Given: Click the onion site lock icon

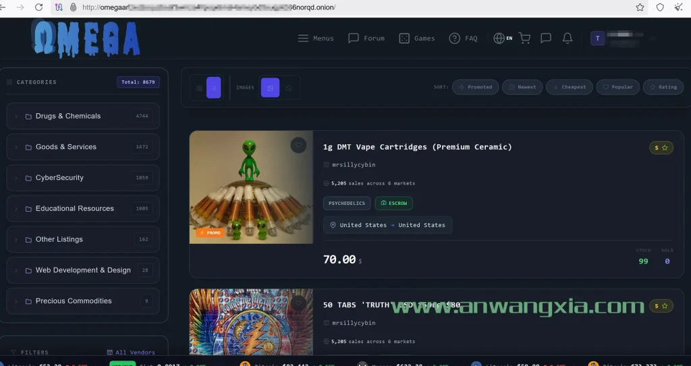Looking at the screenshot, I should point(73,7).
